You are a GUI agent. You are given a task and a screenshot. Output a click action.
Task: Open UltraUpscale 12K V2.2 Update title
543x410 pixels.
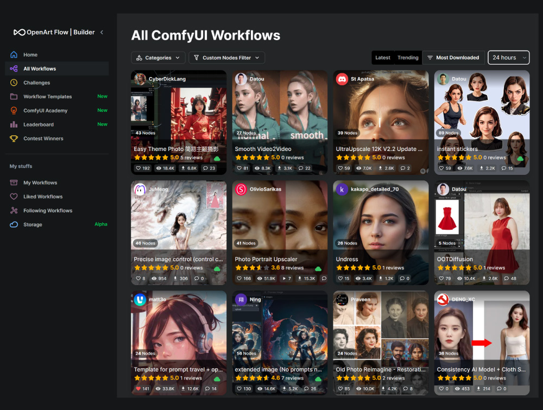tap(379, 149)
